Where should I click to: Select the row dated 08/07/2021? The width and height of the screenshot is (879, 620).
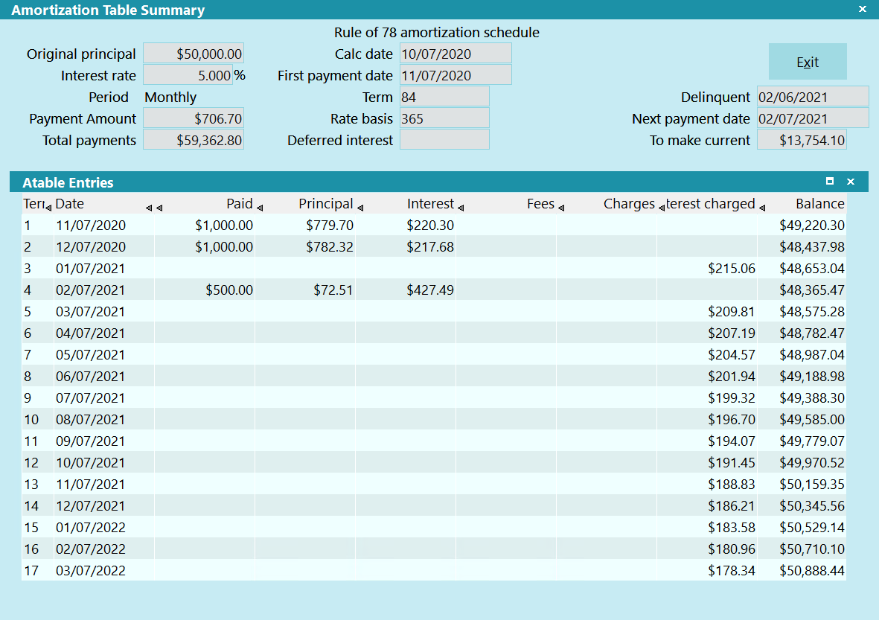(x=433, y=419)
